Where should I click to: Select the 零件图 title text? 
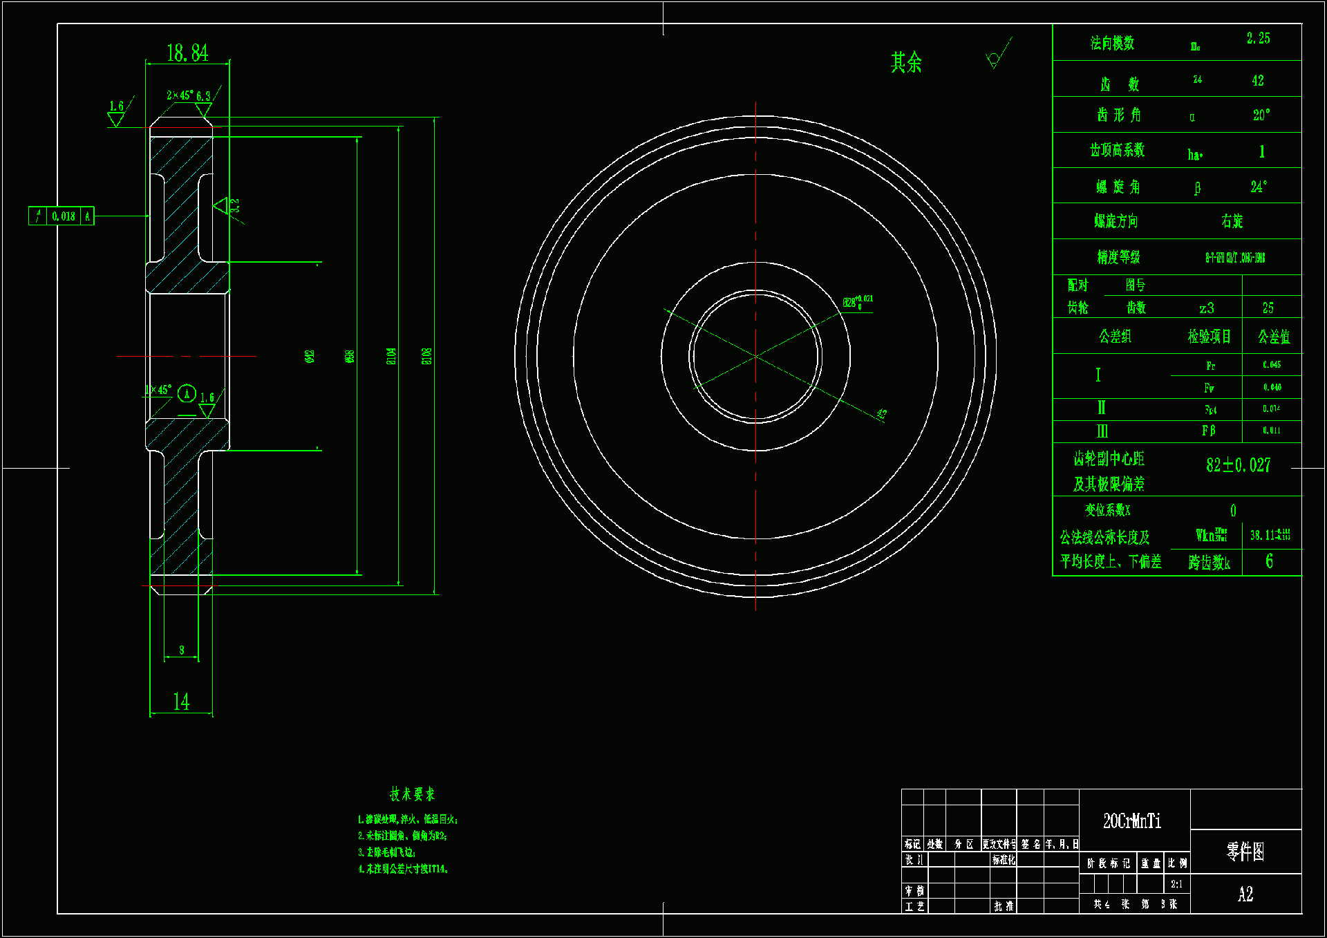click(1245, 852)
